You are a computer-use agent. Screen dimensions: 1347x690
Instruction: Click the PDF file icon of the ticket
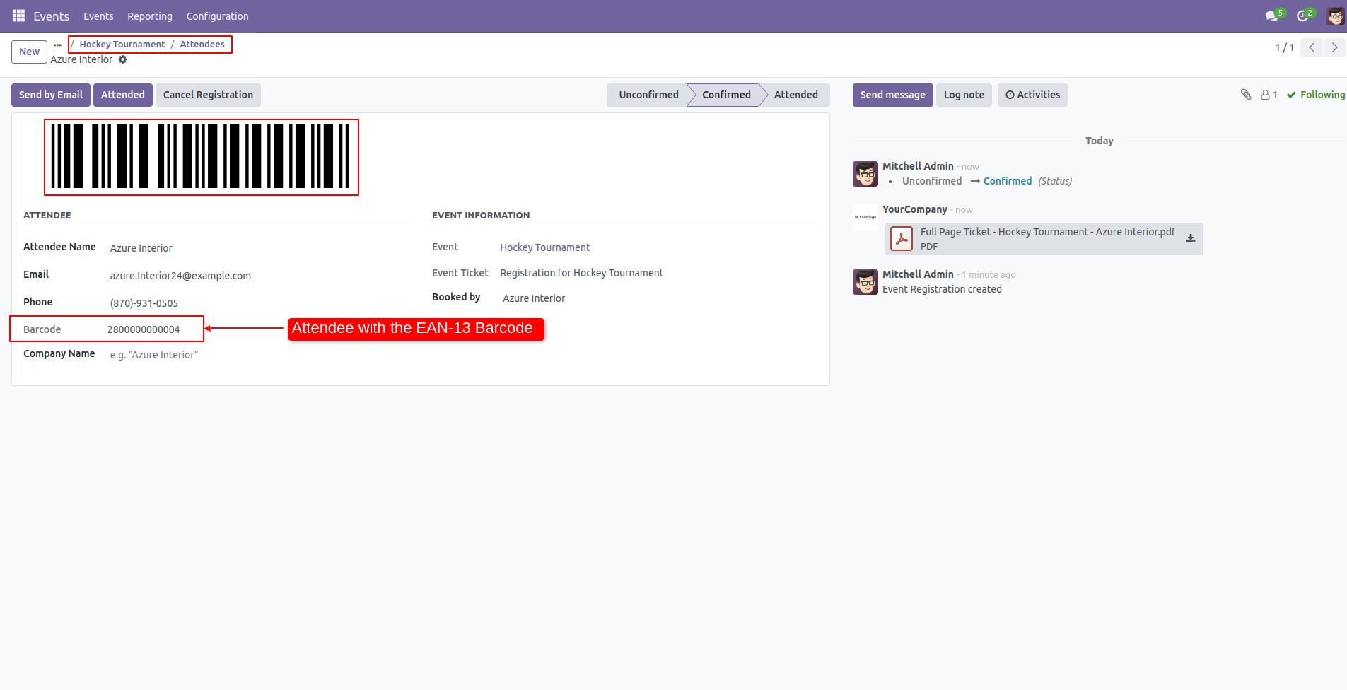[902, 239]
